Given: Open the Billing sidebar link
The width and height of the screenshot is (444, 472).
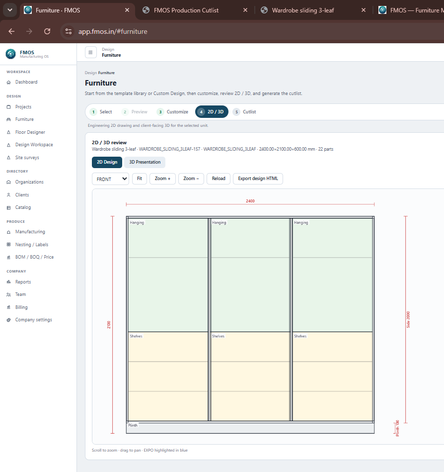Looking at the screenshot, I should coord(21,307).
